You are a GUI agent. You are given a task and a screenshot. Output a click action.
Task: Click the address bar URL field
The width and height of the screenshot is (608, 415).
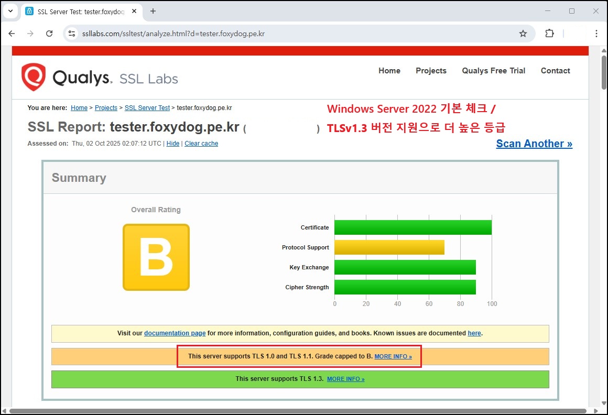point(299,34)
